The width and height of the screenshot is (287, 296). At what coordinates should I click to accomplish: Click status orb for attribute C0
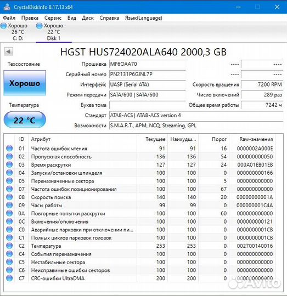(x=9, y=229)
